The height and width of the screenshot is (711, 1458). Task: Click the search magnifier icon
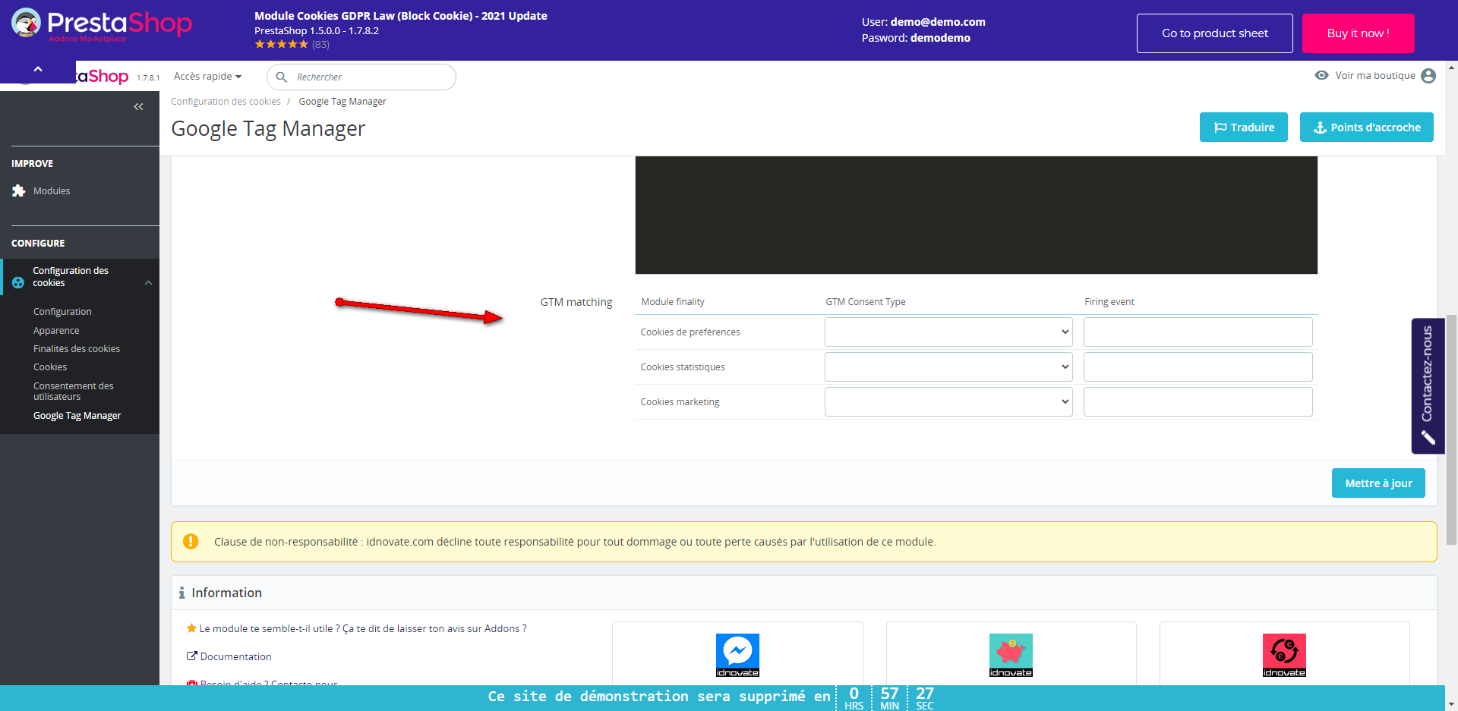pyautogui.click(x=281, y=77)
